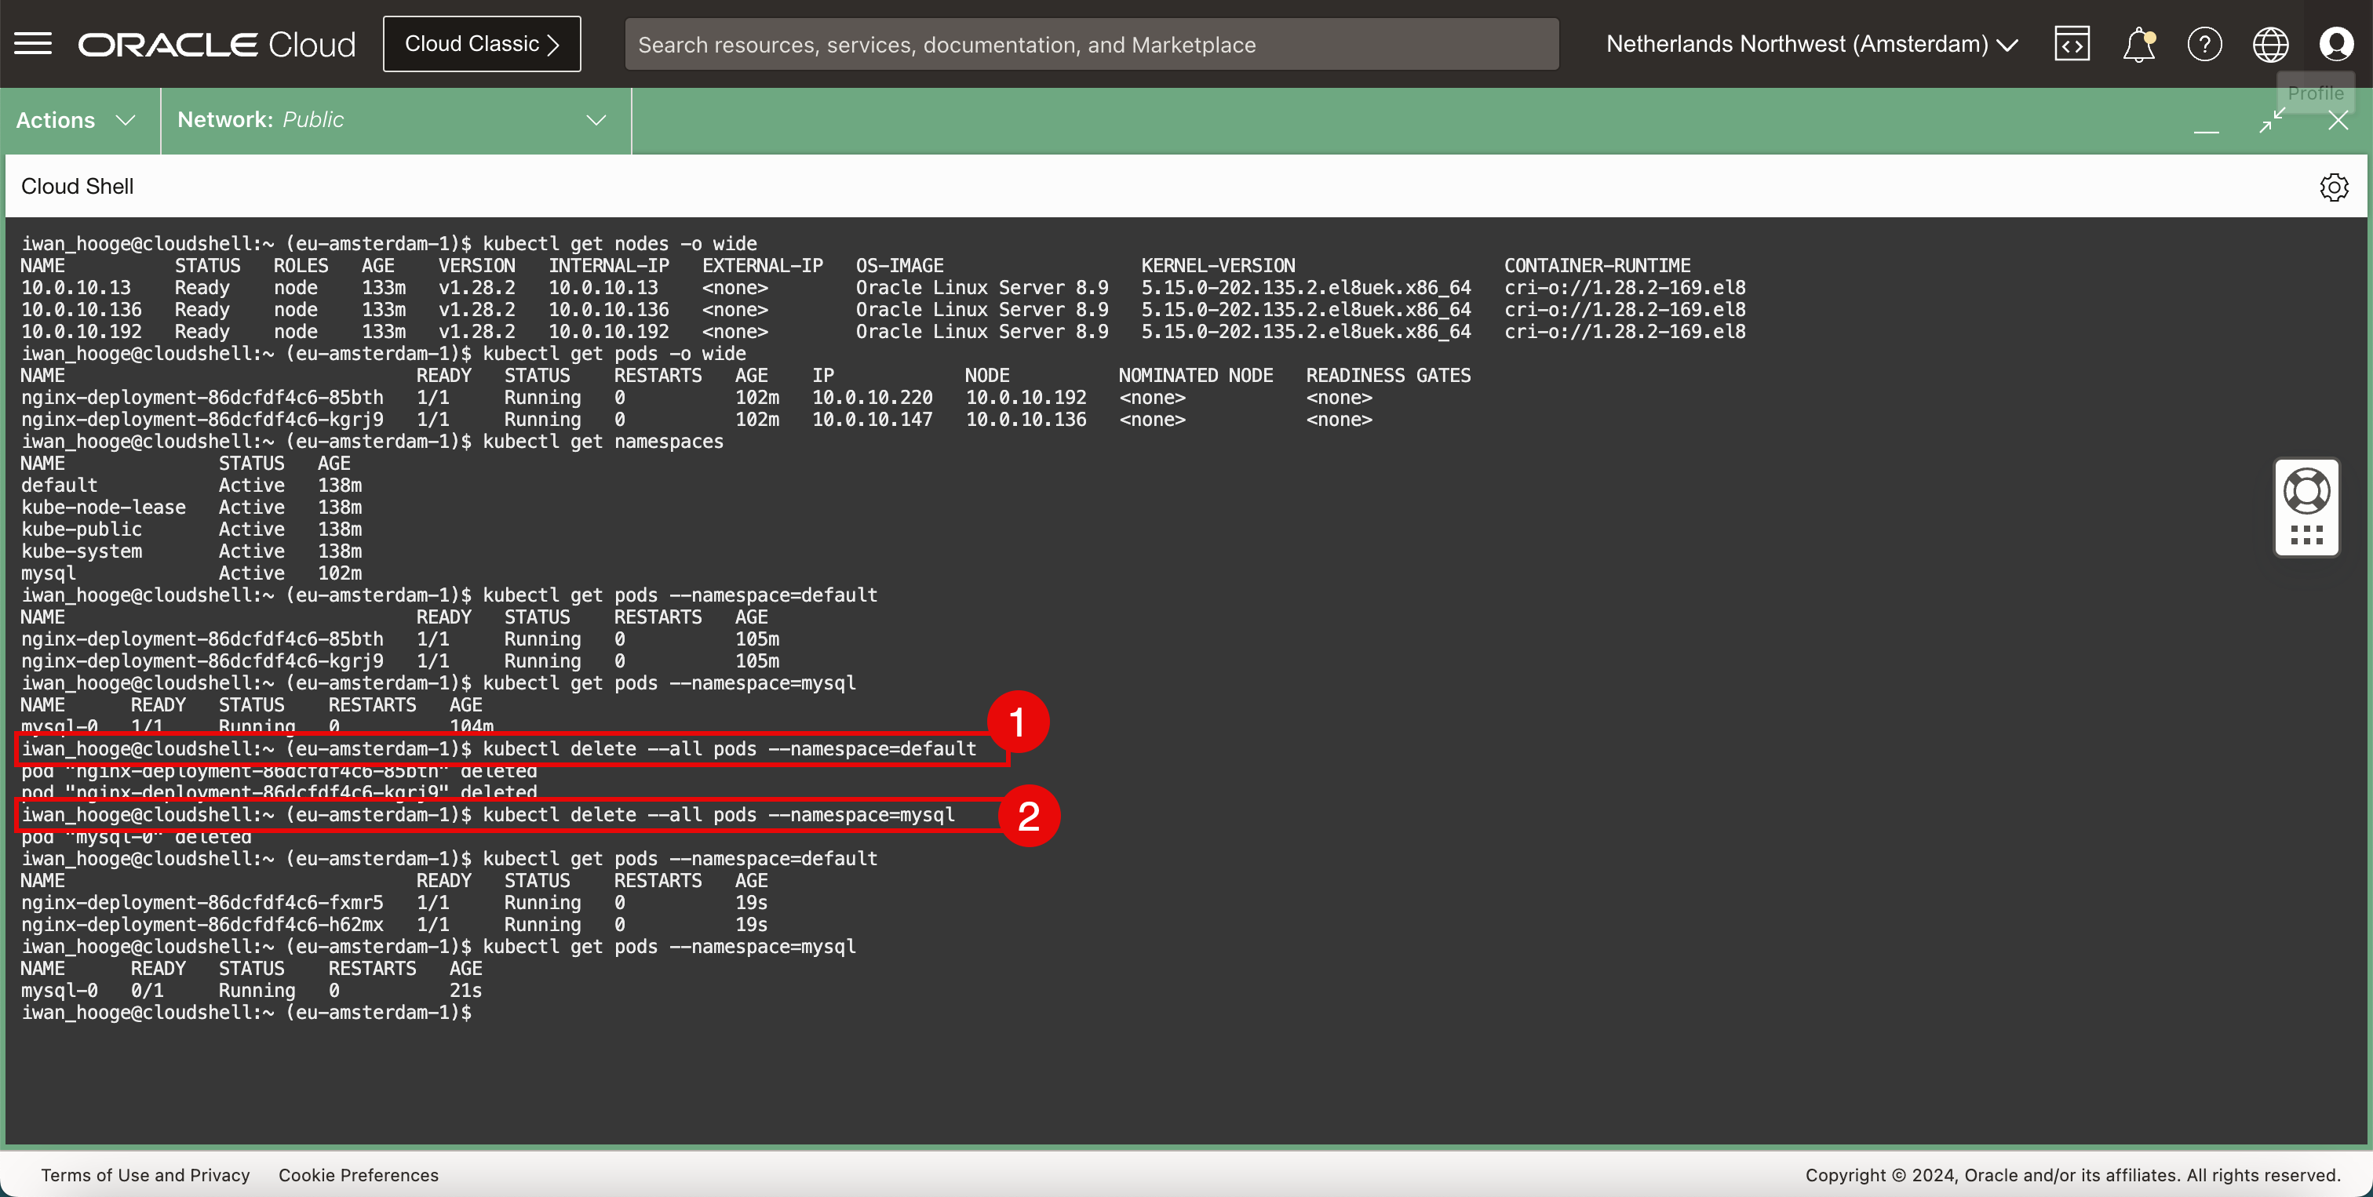
Task: Open the Netherlands Northwest region selector
Action: coord(1811,44)
